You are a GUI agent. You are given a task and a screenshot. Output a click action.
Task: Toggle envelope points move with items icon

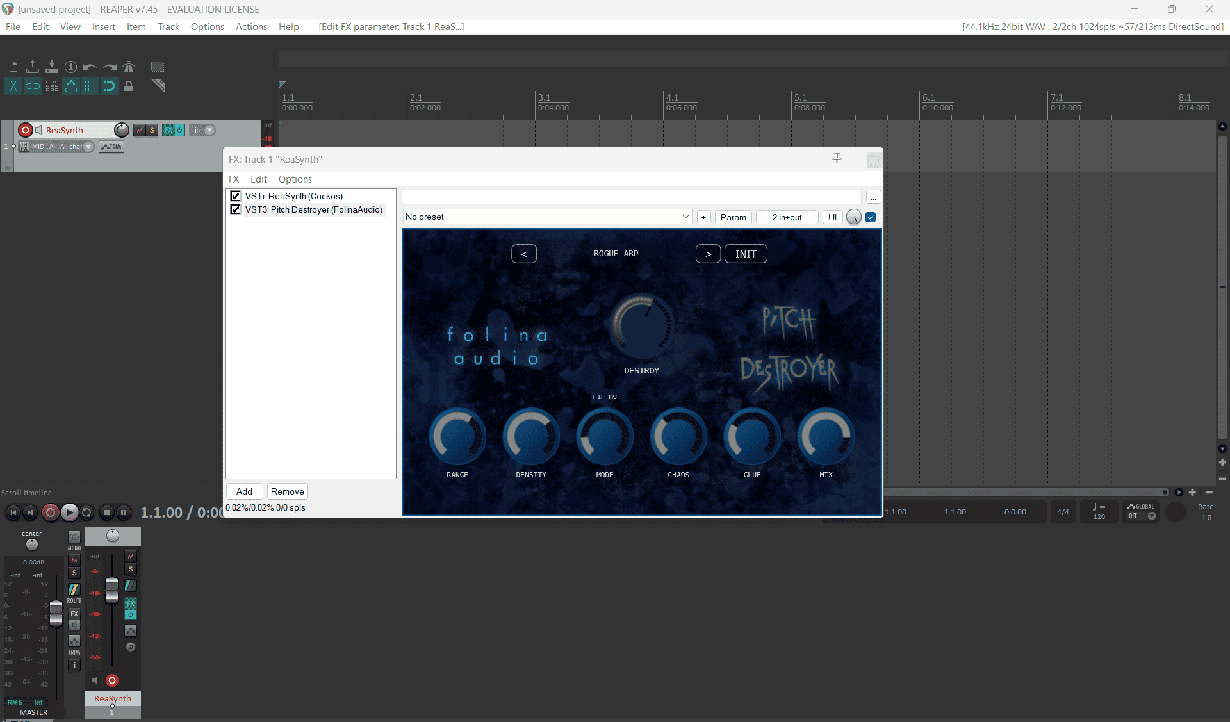pos(70,86)
